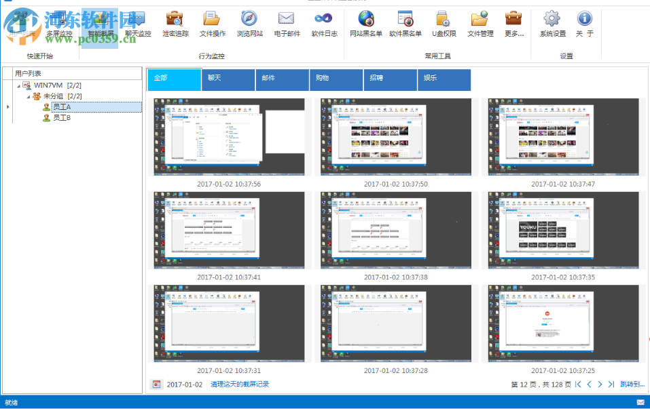Switch to the 邮件 mail tab
The height and width of the screenshot is (409, 650).
pos(283,79)
